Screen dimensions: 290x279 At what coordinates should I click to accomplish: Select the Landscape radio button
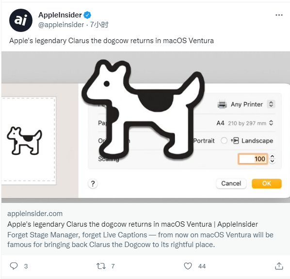pos(224,140)
